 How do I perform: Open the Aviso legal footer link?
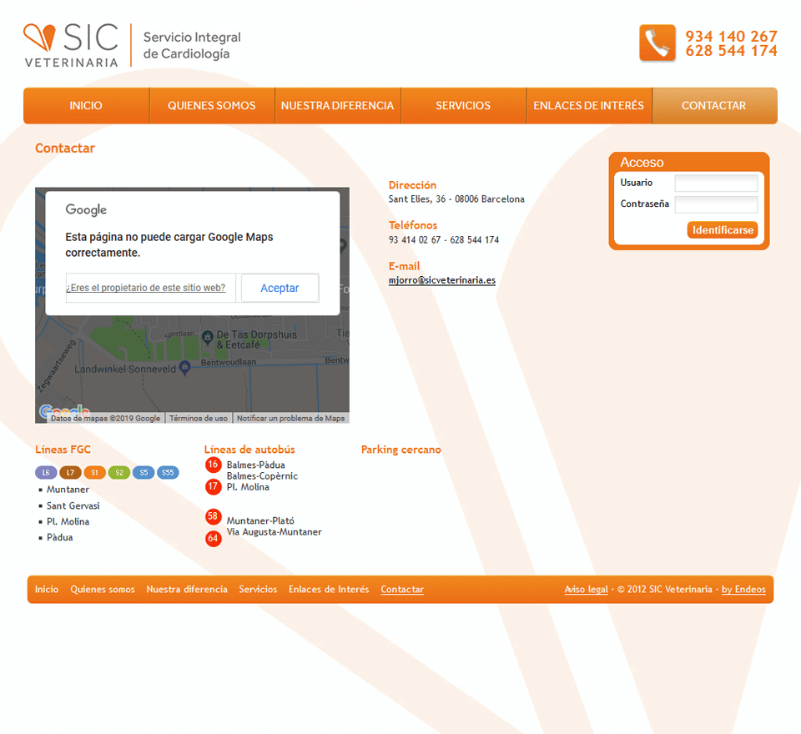coord(586,590)
